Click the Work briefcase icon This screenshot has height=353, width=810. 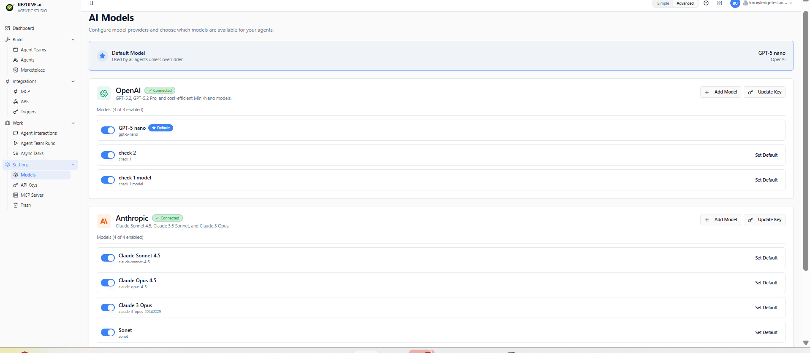point(8,123)
